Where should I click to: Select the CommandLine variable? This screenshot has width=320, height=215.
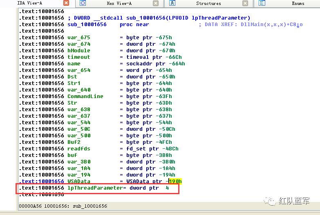click(85, 96)
